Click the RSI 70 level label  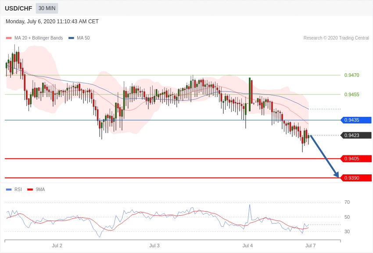[347, 202]
